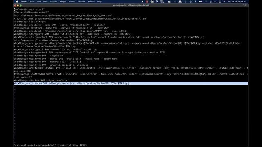Click the WeChat menu bar icon

point(152,2)
